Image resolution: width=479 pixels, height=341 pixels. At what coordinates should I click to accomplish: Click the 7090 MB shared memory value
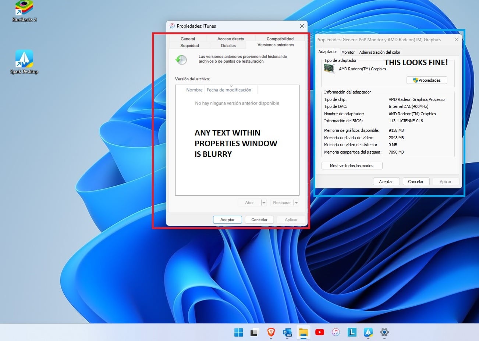pyautogui.click(x=396, y=152)
